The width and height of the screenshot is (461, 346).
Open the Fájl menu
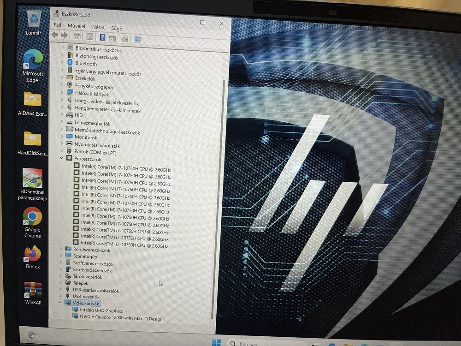[57, 25]
